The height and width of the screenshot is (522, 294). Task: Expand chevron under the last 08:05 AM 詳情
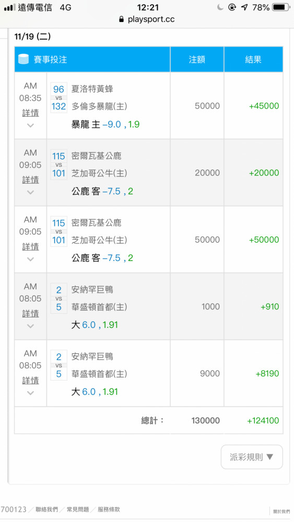[x=30, y=393]
